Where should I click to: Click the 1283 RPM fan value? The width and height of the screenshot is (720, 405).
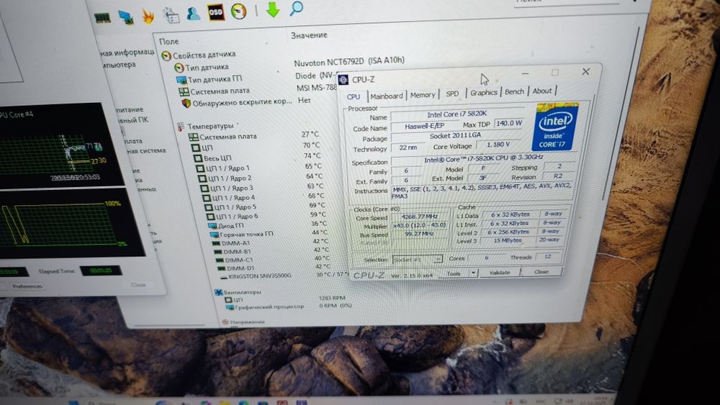(x=333, y=298)
